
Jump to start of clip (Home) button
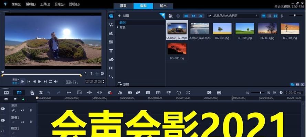click(29, 82)
